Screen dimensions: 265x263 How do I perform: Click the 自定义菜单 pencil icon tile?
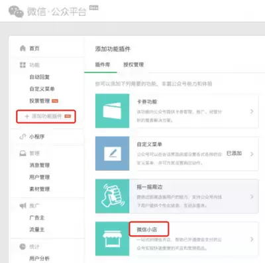pyautogui.click(x=112, y=153)
